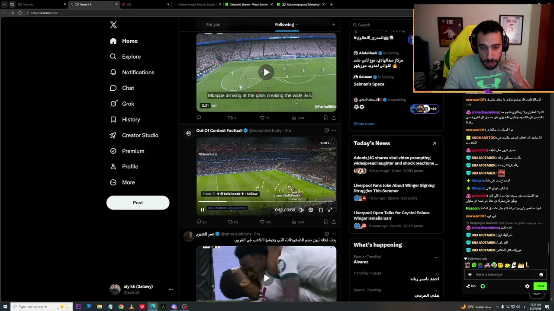Open account menu for aly kh (3alawy)
The height and width of the screenshot is (311, 554).
141,289
